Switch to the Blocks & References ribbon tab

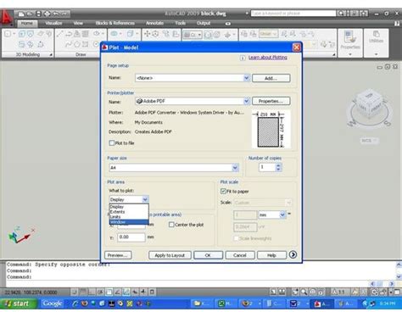coord(115,23)
